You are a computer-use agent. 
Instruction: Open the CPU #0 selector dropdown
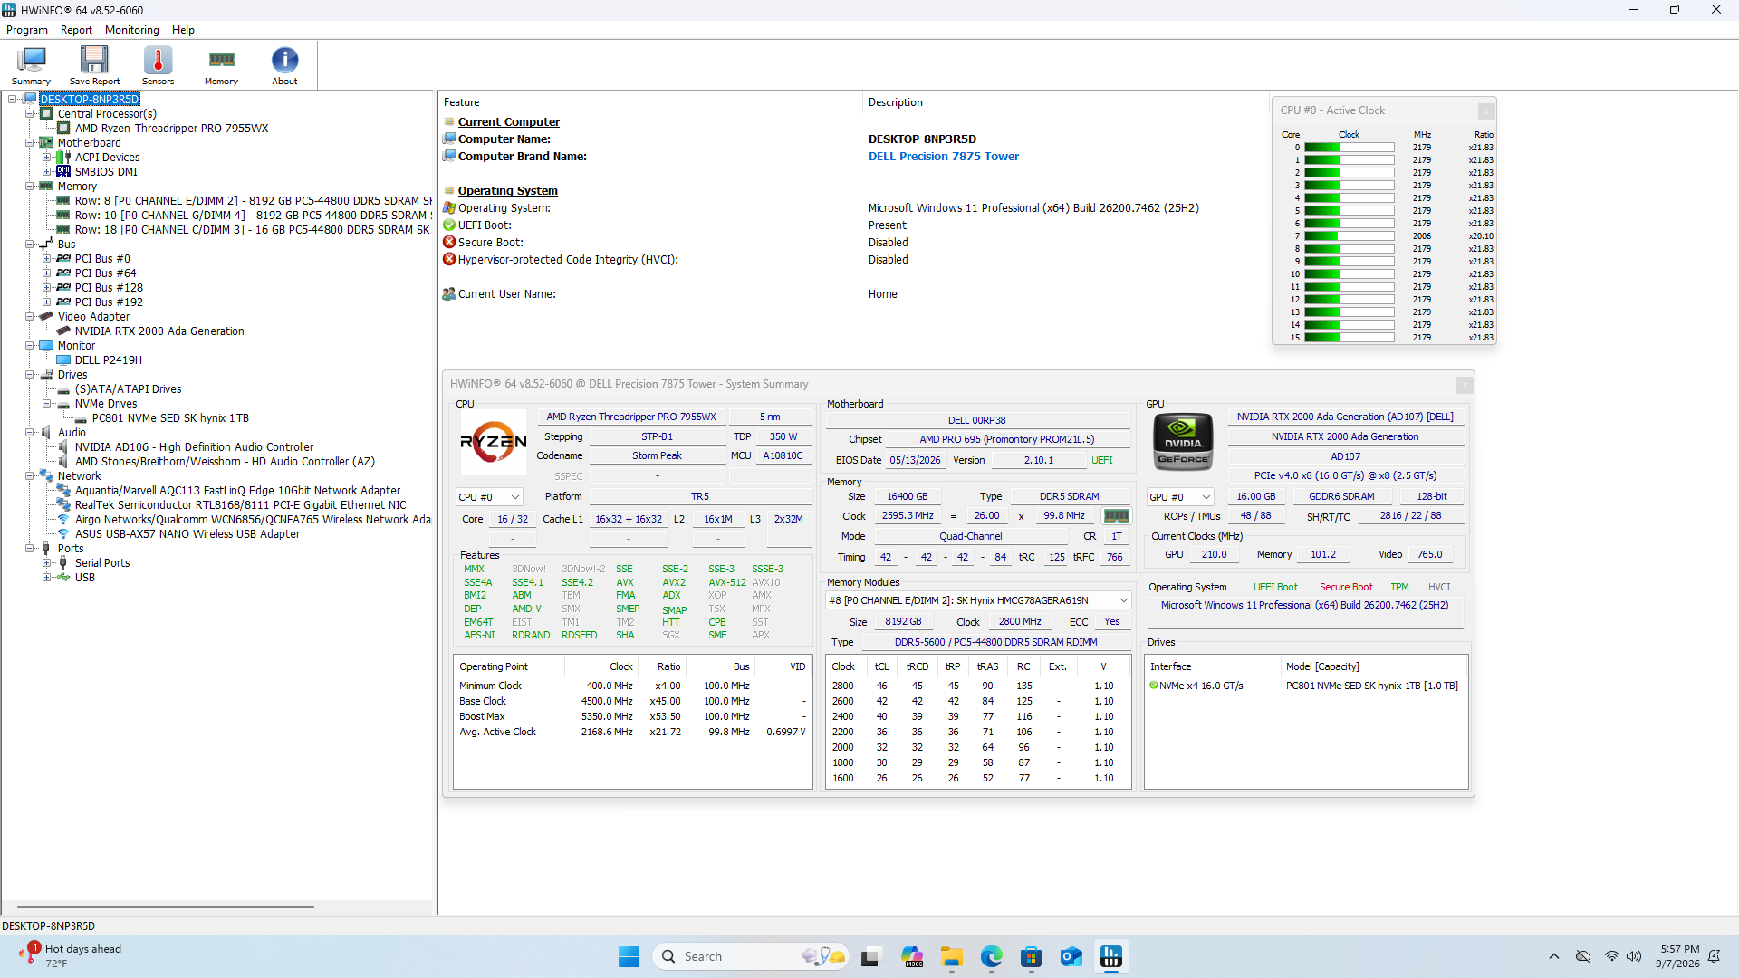point(489,497)
